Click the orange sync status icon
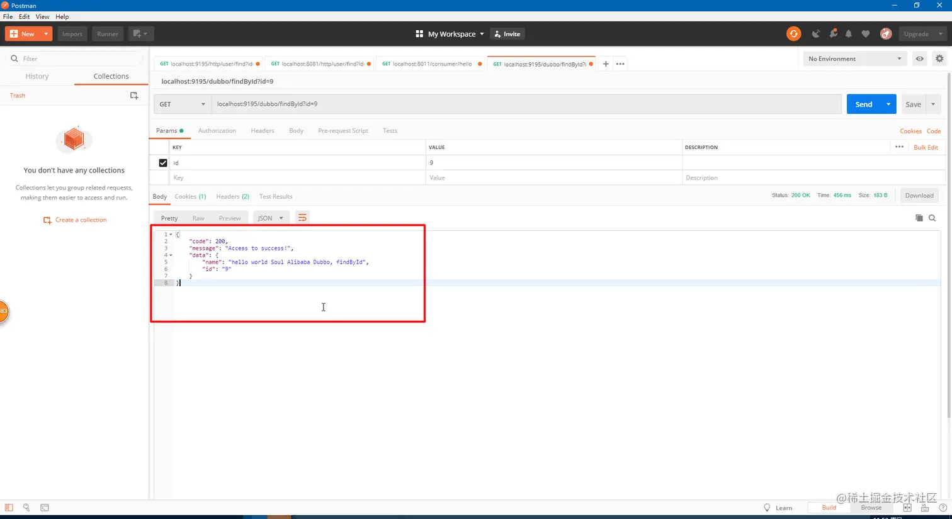The width and height of the screenshot is (952, 519). (793, 34)
